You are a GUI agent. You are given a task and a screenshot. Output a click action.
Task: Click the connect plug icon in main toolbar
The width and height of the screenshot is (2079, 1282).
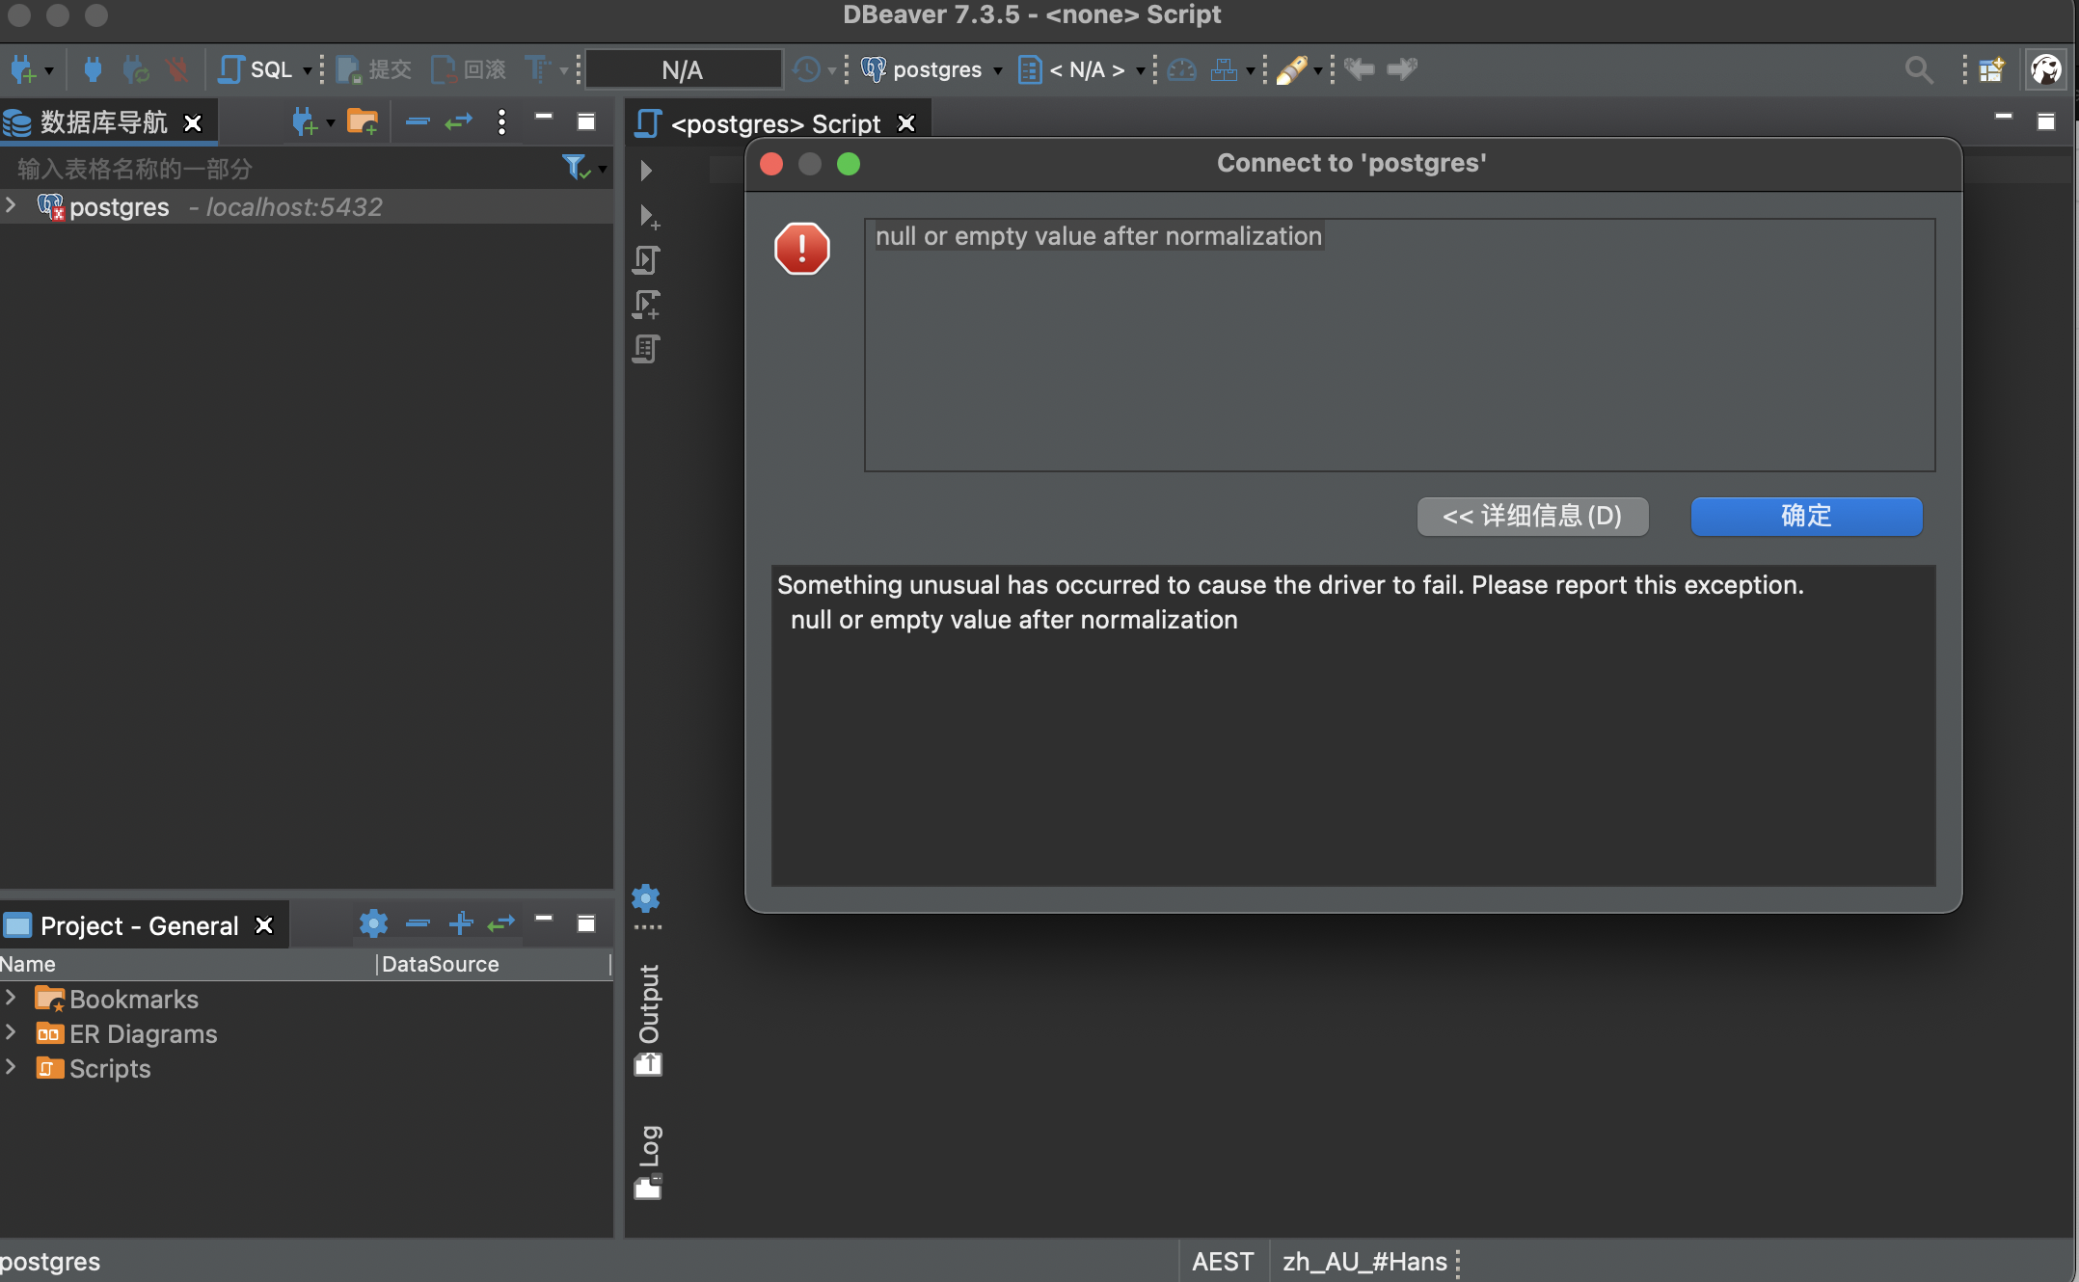[x=93, y=69]
